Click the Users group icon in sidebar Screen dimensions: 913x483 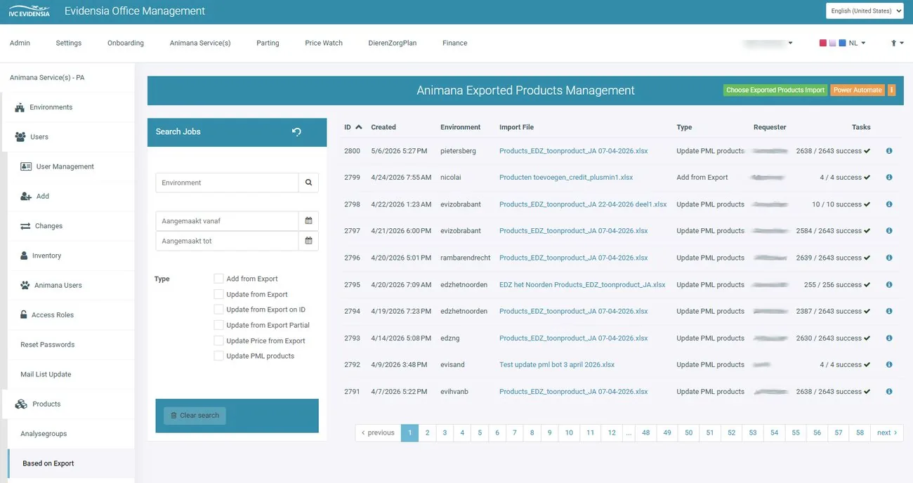click(x=20, y=137)
